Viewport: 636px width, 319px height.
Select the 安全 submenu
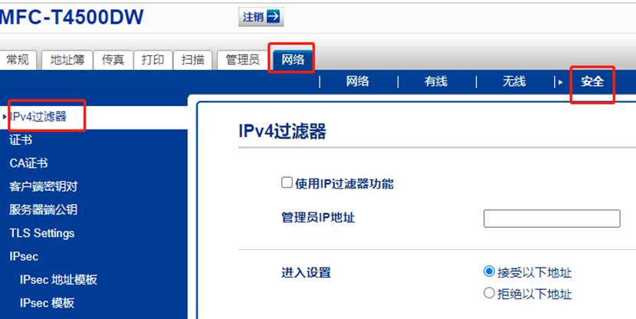tap(592, 81)
